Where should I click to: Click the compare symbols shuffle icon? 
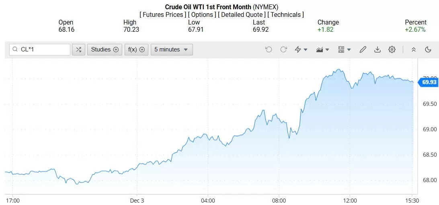pos(78,49)
